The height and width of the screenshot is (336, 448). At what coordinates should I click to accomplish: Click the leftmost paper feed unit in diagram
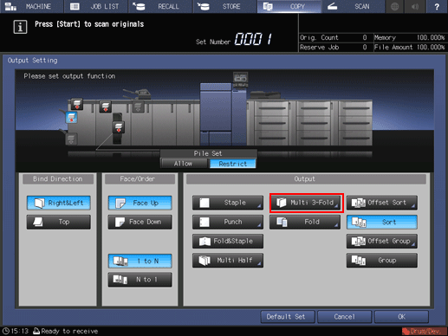271,123
